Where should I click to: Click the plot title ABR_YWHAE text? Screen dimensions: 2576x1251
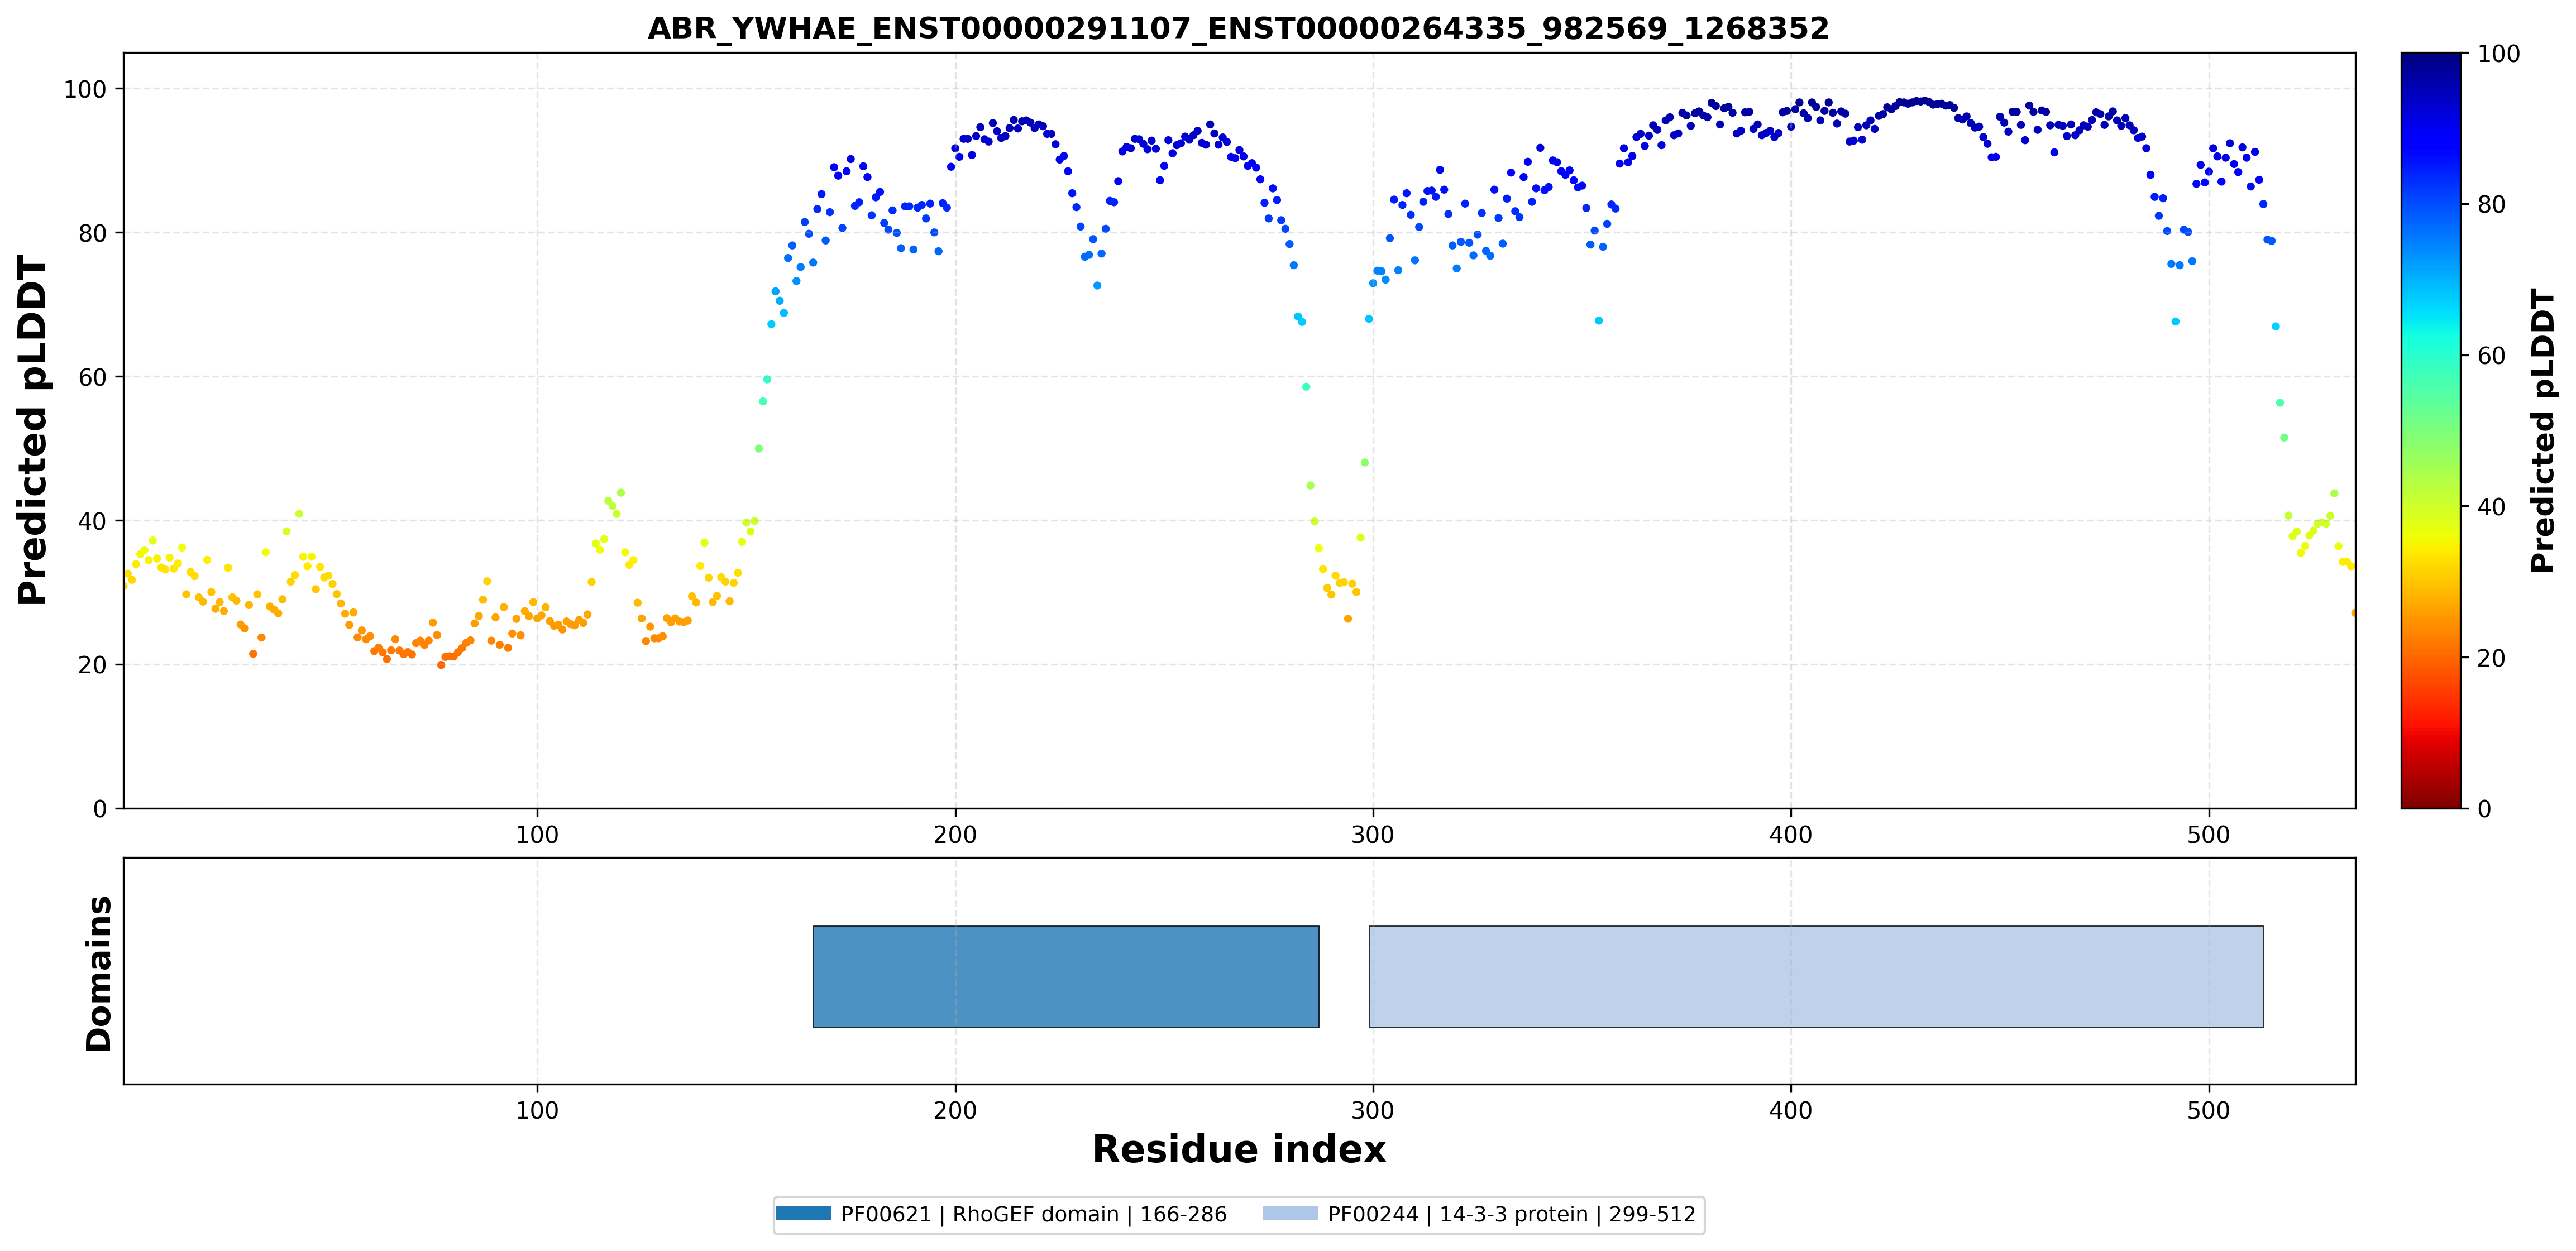click(1238, 28)
